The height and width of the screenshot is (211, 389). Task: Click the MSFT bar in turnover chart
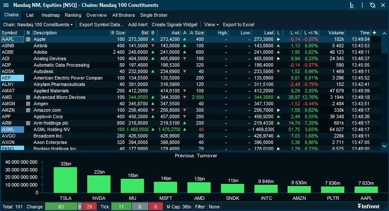point(165,187)
